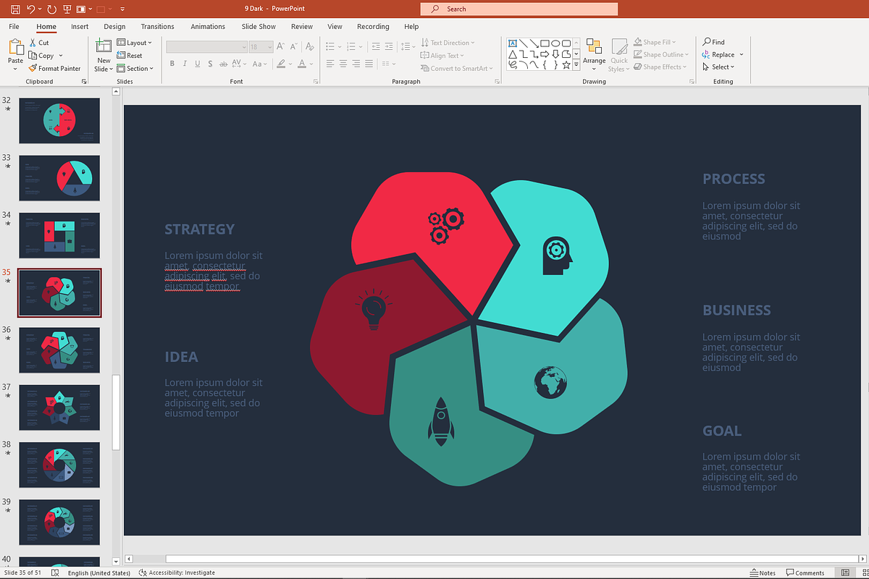The height and width of the screenshot is (579, 869).
Task: Switch to the Animations tab
Action: point(208,27)
